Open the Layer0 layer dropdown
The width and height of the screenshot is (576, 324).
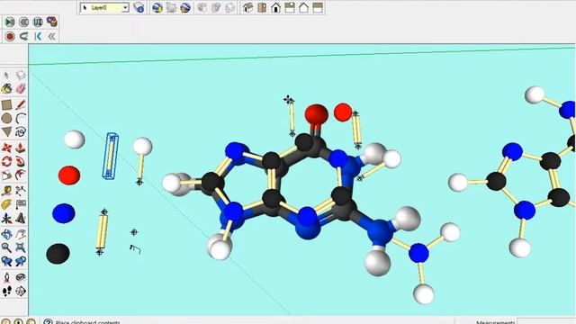pyautogui.click(x=104, y=8)
